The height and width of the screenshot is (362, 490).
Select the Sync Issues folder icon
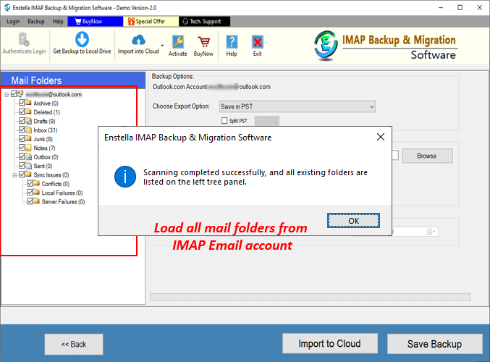[x=28, y=174]
